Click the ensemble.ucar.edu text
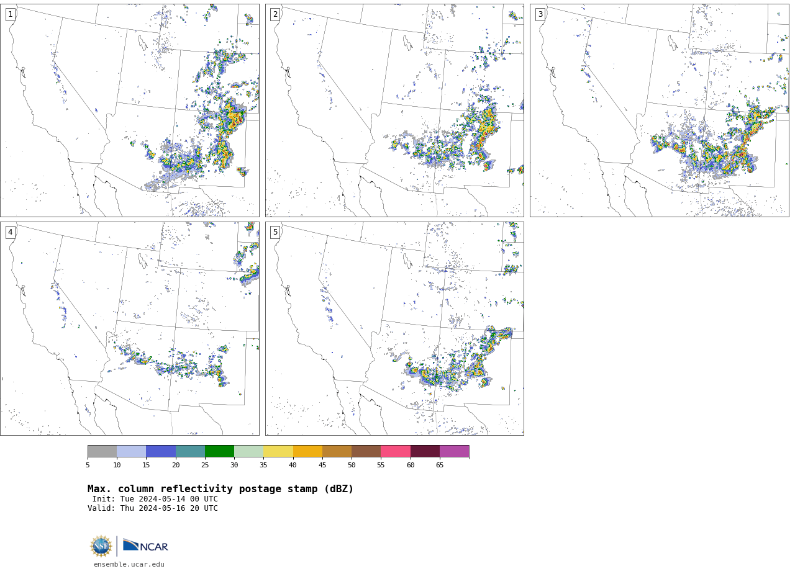The width and height of the screenshot is (795, 571). tap(129, 565)
